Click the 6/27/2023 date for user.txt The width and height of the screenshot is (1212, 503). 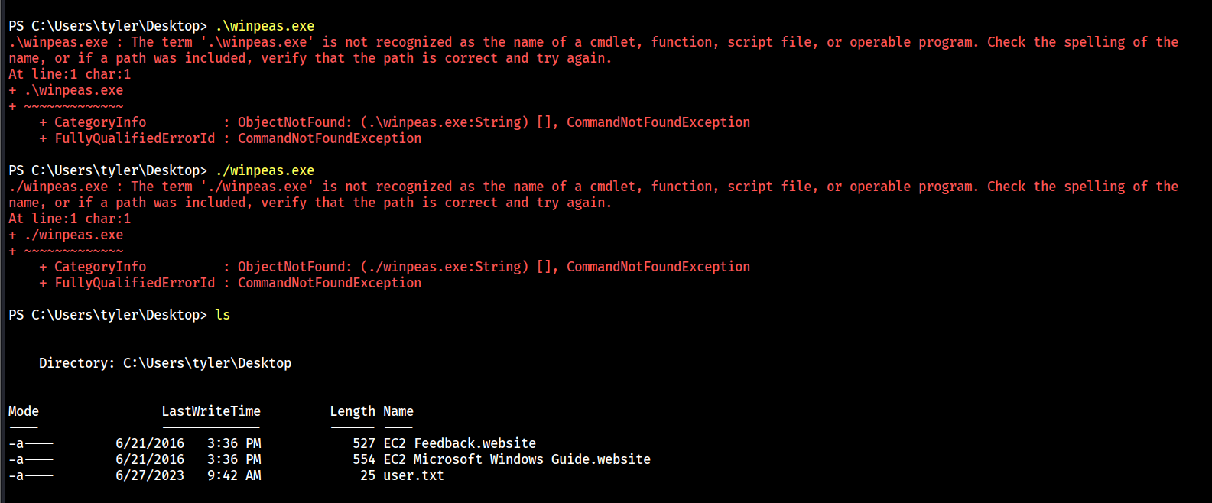pyautogui.click(x=150, y=475)
